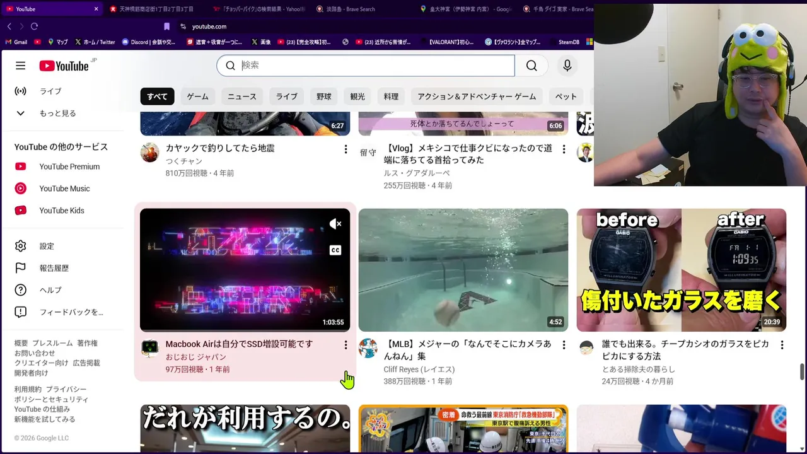Start voice search with the microphone
The height and width of the screenshot is (454, 807).
pyautogui.click(x=567, y=66)
